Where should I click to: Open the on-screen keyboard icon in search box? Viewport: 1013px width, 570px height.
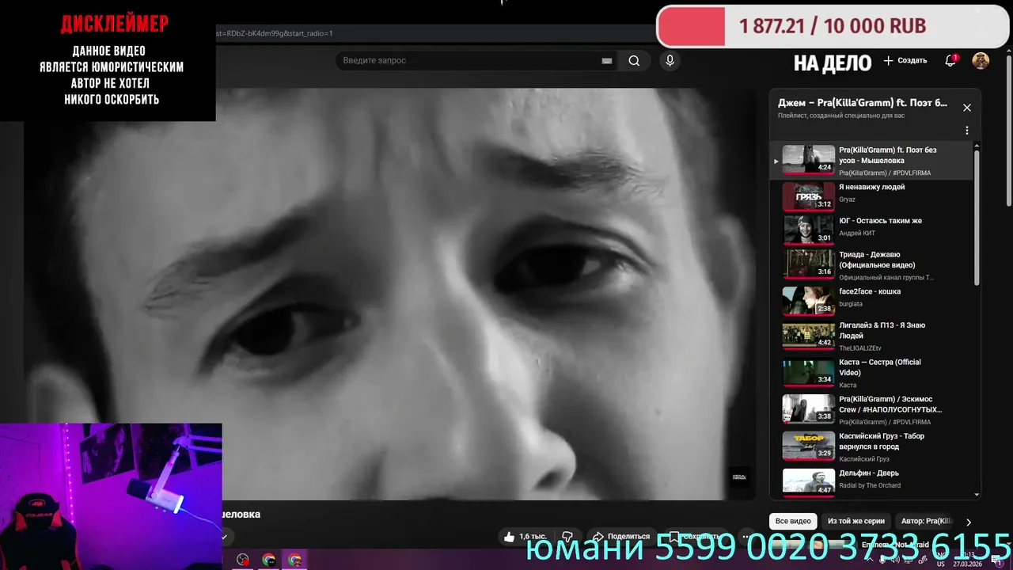(x=607, y=61)
